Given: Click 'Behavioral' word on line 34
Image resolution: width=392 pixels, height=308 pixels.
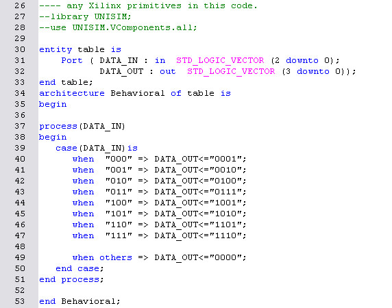Looking at the screenshot, I should pos(138,93).
